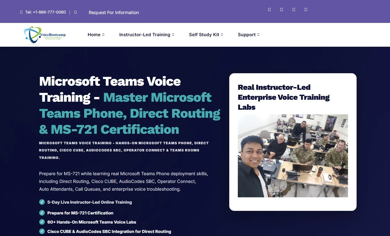The image size is (390, 236).
Task: Open the Home menu item
Action: (x=94, y=35)
